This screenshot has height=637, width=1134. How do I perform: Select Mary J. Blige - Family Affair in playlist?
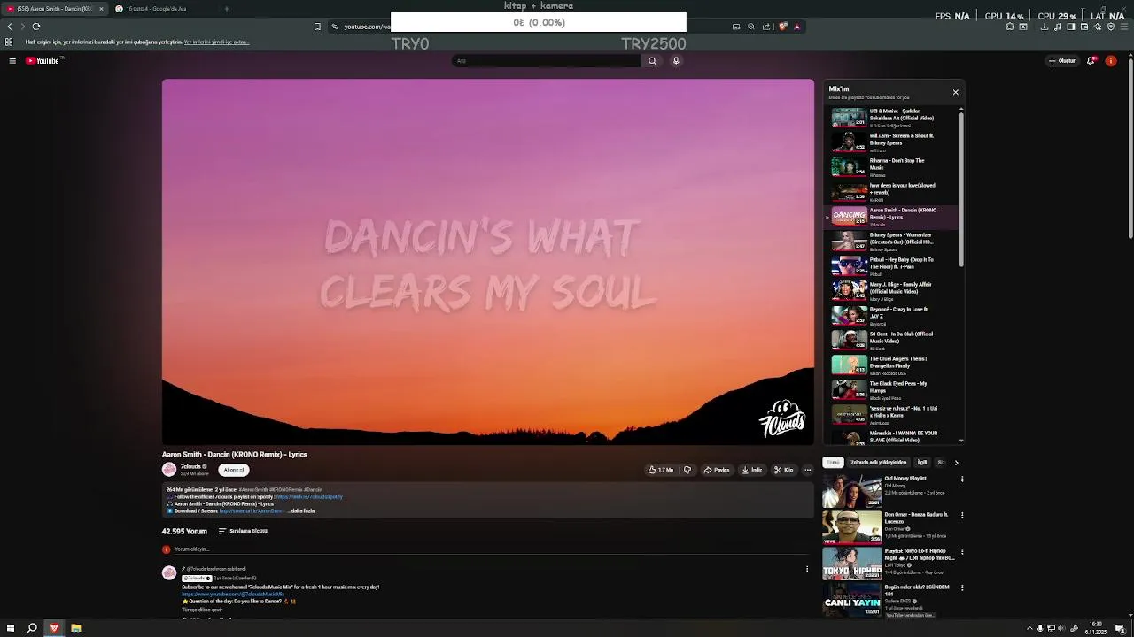(893, 291)
